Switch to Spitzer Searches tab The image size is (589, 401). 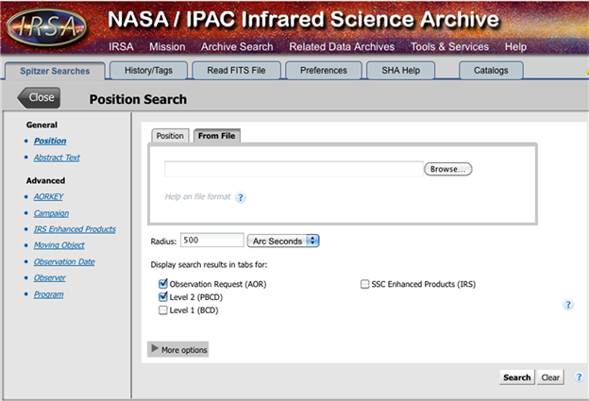[55, 71]
